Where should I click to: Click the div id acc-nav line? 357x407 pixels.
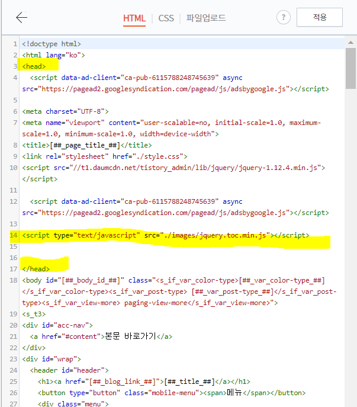57,325
